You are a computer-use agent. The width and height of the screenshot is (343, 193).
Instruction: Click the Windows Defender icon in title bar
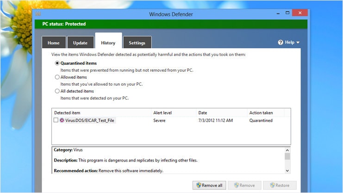tap(38, 14)
